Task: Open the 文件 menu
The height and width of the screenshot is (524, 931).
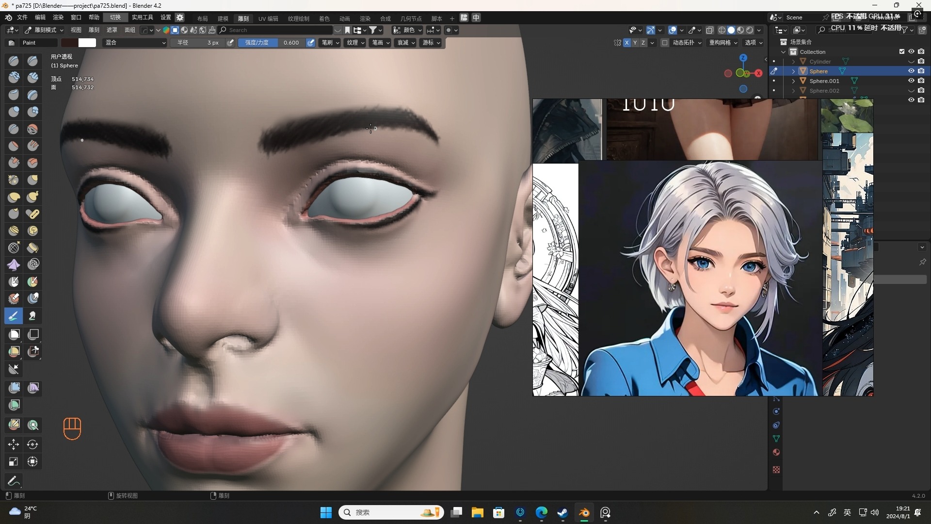Action: (22, 17)
